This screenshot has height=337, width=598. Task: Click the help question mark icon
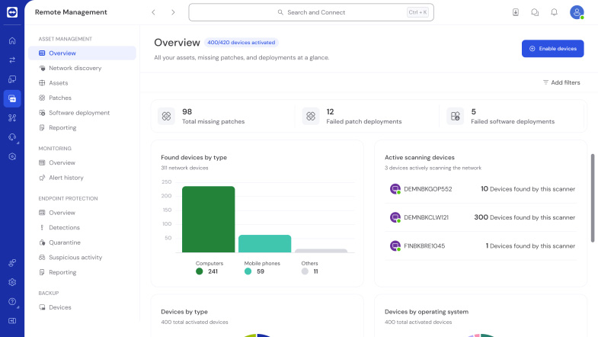pos(12,301)
